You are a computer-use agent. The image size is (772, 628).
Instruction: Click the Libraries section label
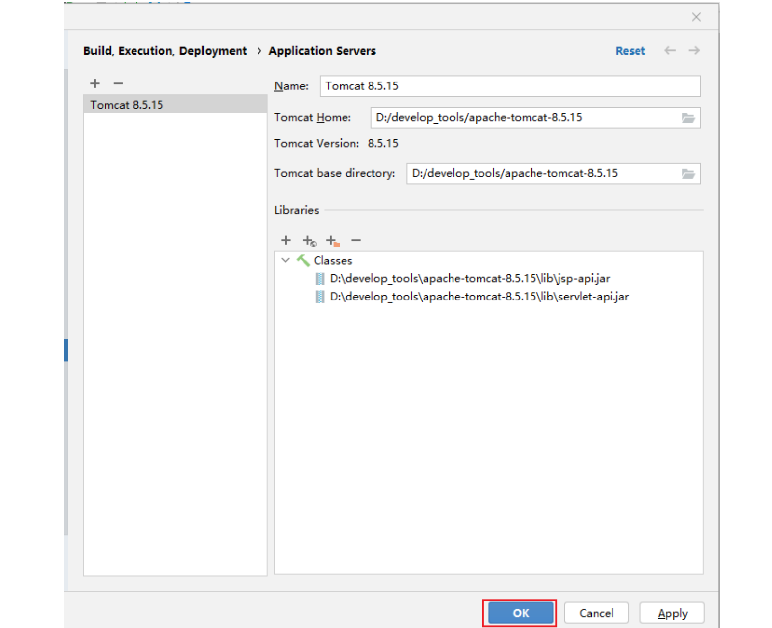(x=296, y=210)
